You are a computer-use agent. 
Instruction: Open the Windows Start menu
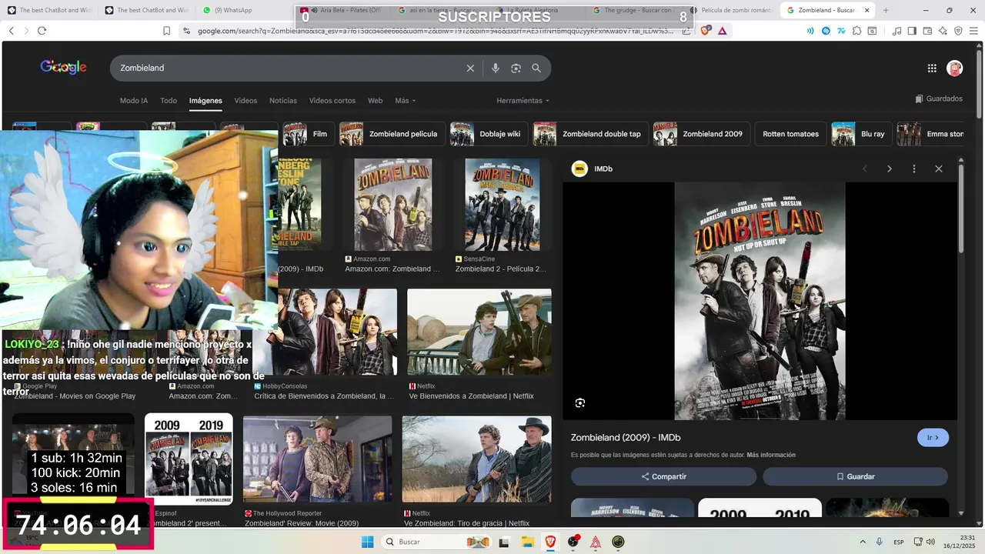[x=368, y=542]
